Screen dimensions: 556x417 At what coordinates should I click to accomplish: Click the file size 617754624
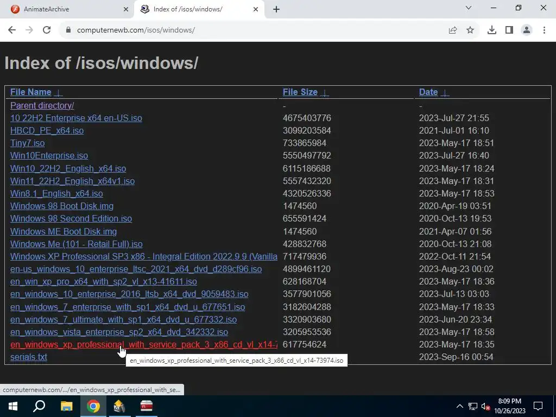[x=304, y=344]
